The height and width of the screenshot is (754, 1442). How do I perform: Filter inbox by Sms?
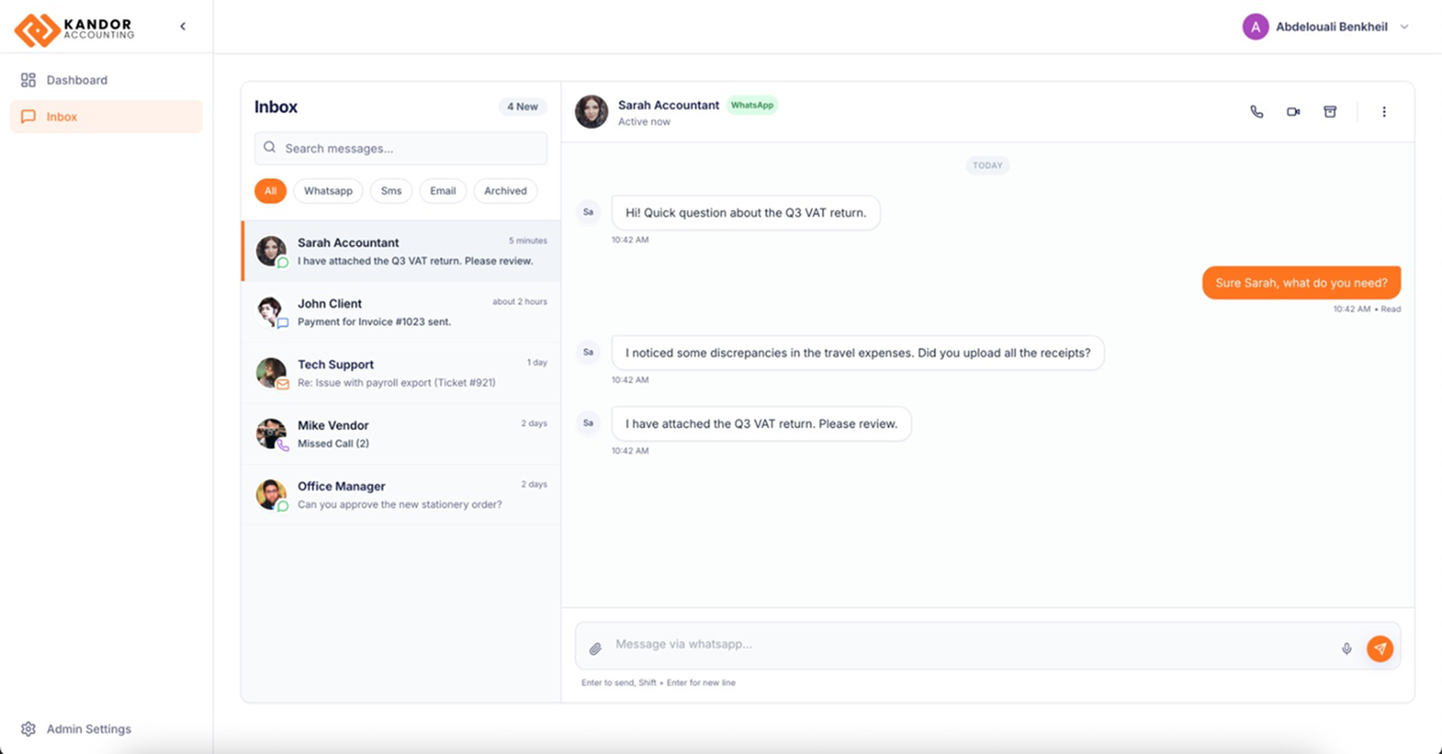pyautogui.click(x=391, y=191)
